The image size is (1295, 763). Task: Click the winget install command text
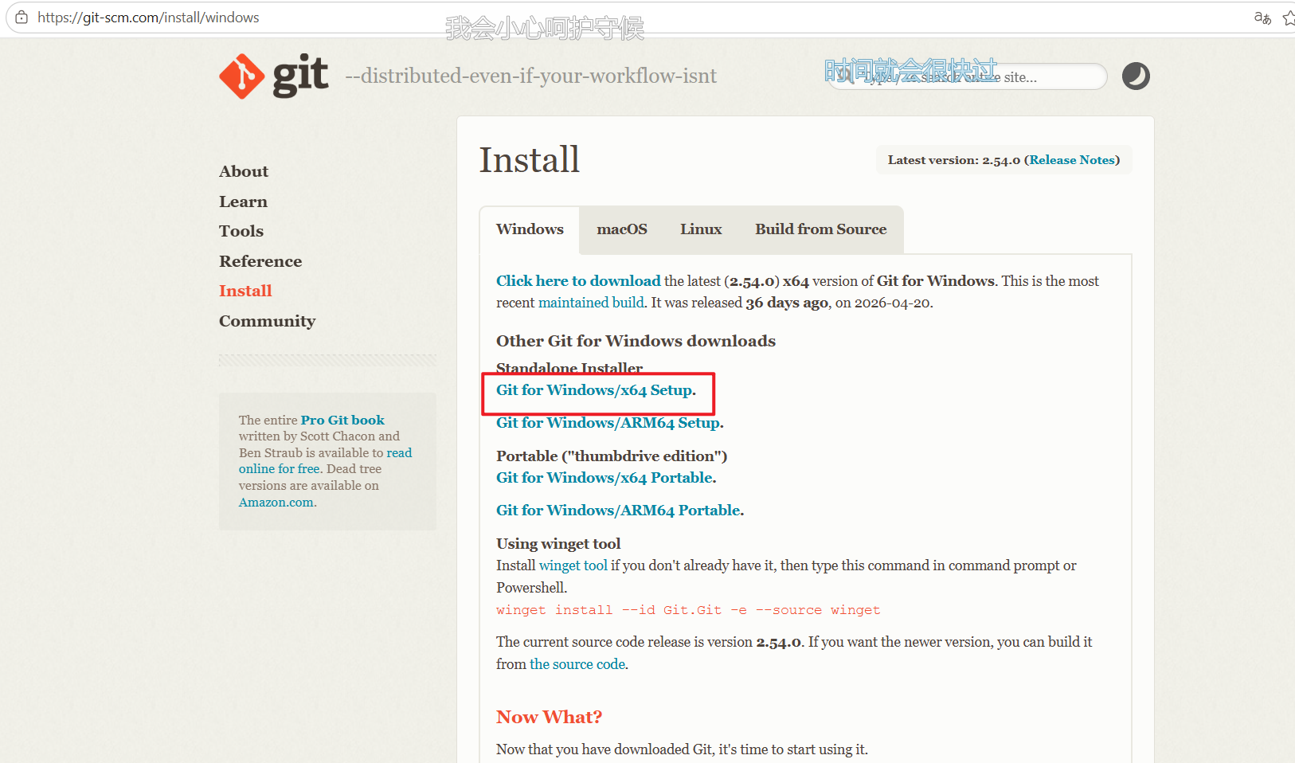688,610
